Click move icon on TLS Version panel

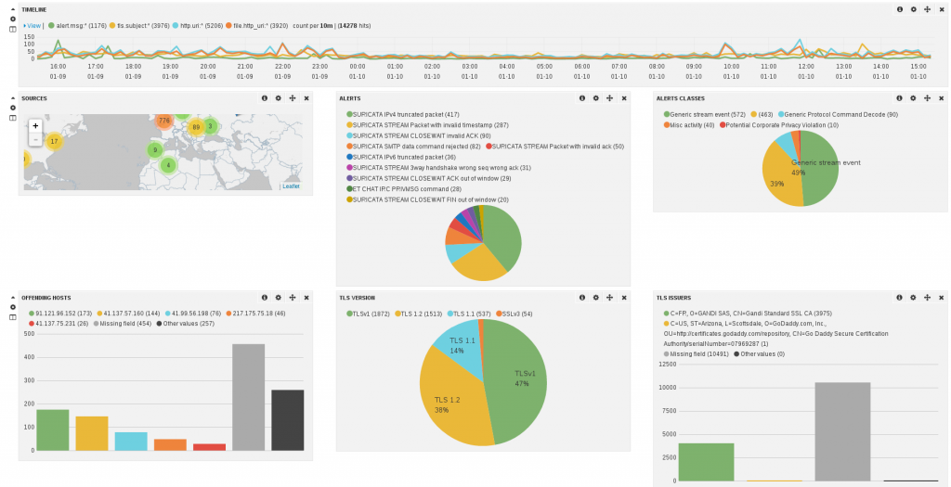pyautogui.click(x=610, y=298)
